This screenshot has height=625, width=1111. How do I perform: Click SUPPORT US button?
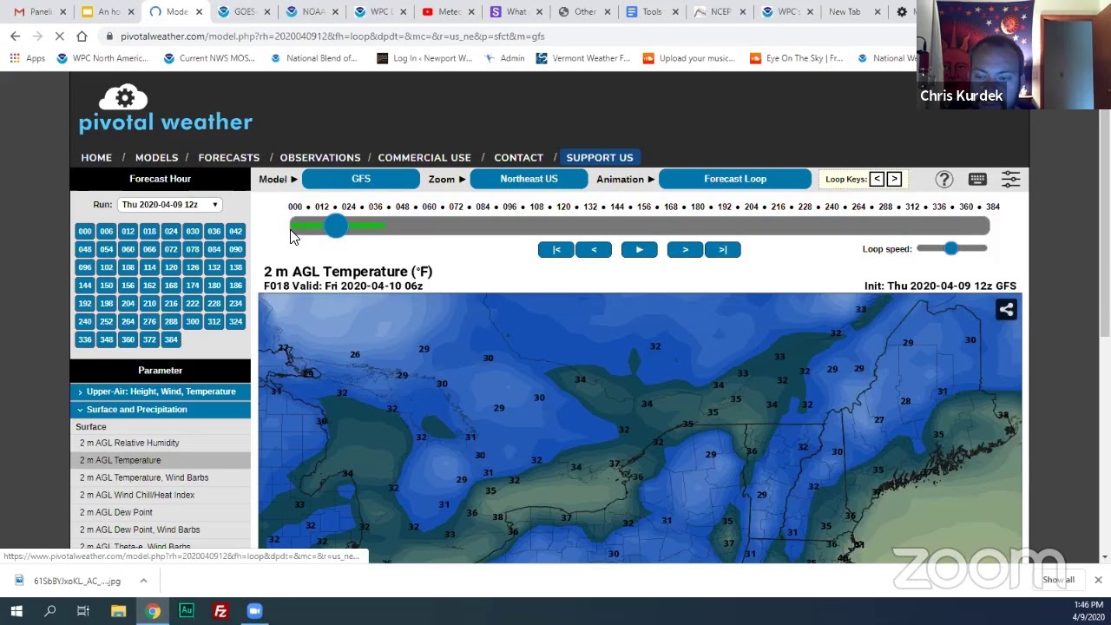[600, 157]
